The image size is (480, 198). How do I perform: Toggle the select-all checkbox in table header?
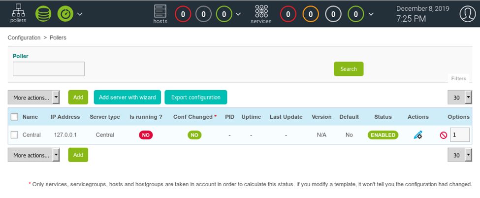[x=15, y=117]
